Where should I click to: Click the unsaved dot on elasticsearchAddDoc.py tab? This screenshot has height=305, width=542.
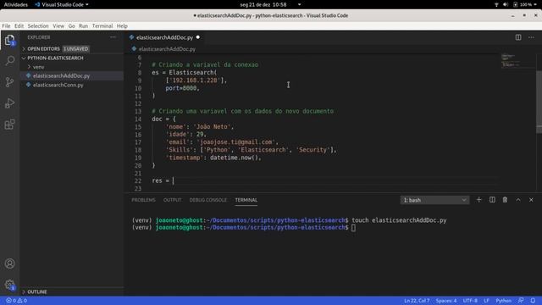[x=198, y=37]
